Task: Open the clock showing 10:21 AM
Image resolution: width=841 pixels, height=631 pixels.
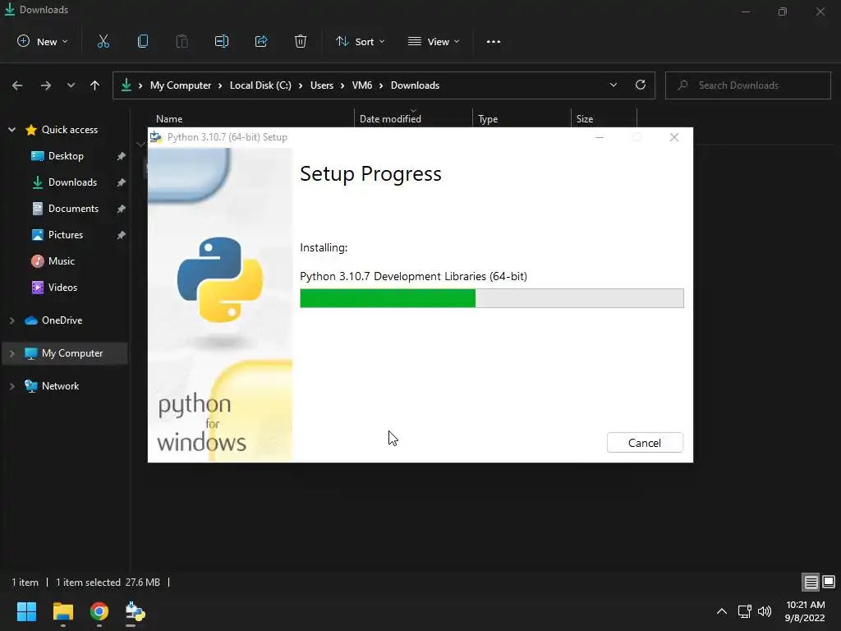Action: pos(805,611)
